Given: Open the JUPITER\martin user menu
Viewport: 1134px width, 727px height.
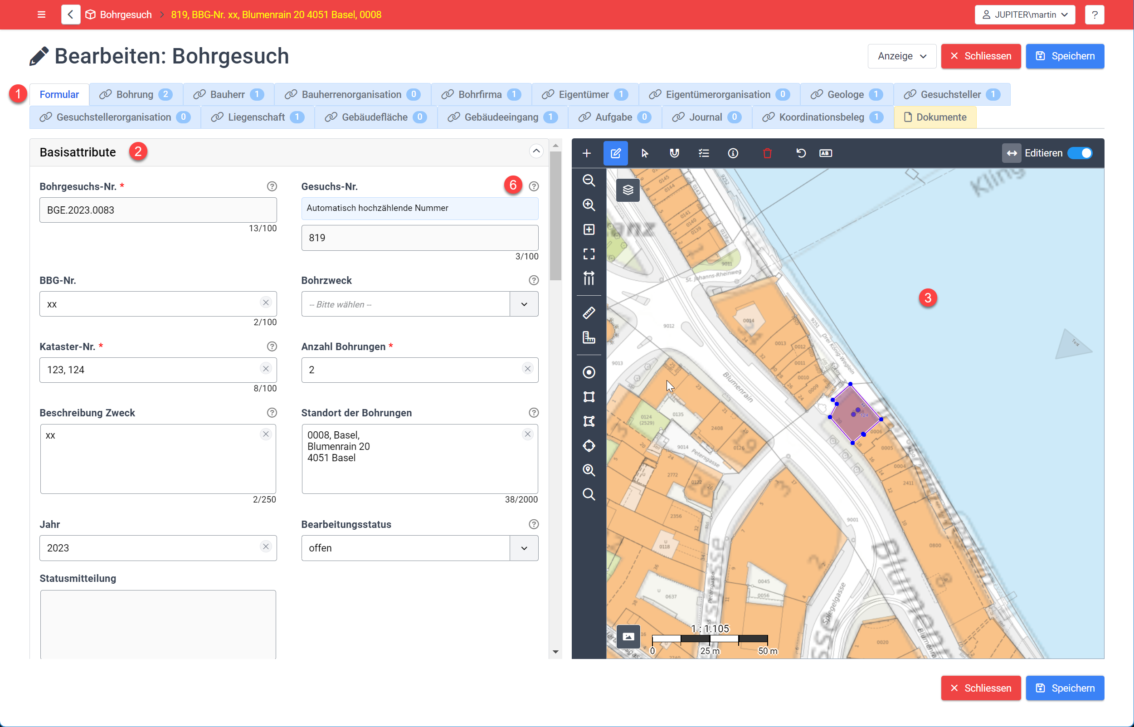Looking at the screenshot, I should pyautogui.click(x=1025, y=15).
